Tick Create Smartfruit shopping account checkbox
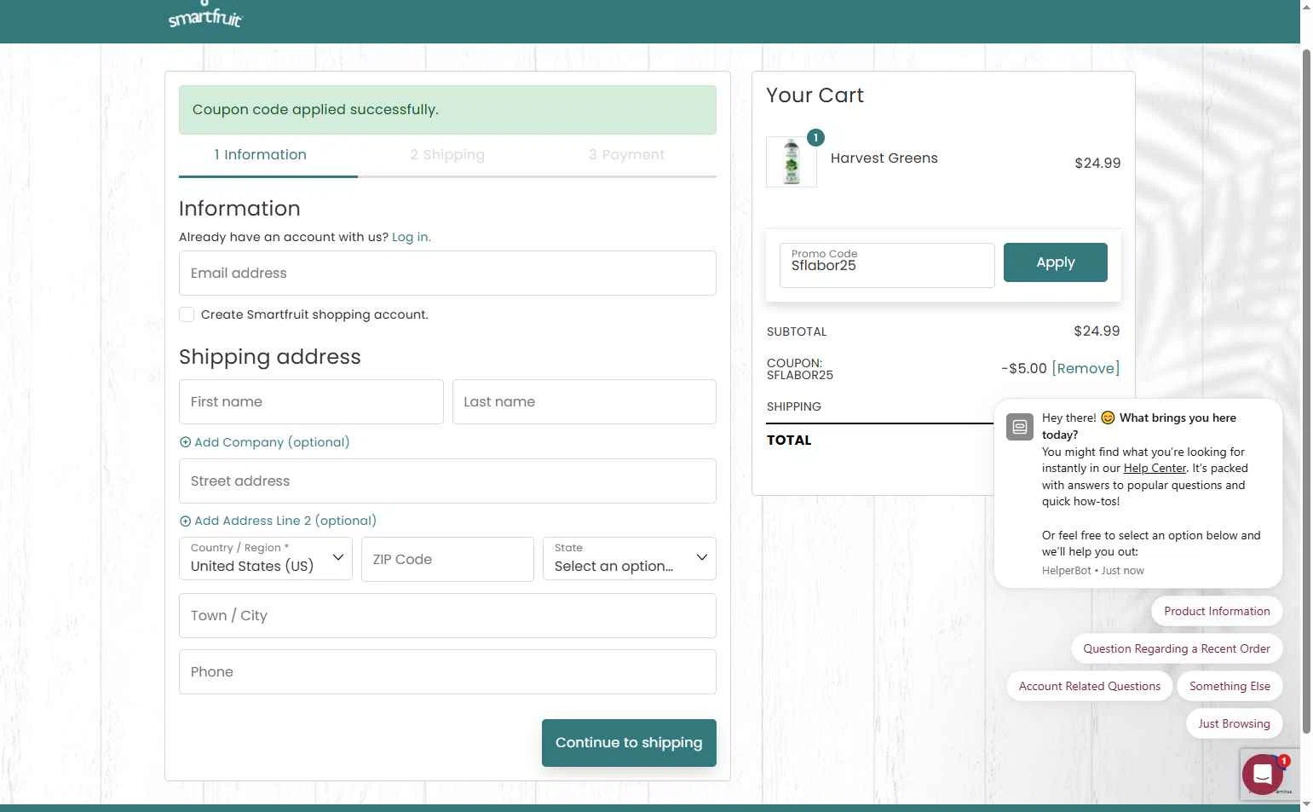 [x=187, y=314]
